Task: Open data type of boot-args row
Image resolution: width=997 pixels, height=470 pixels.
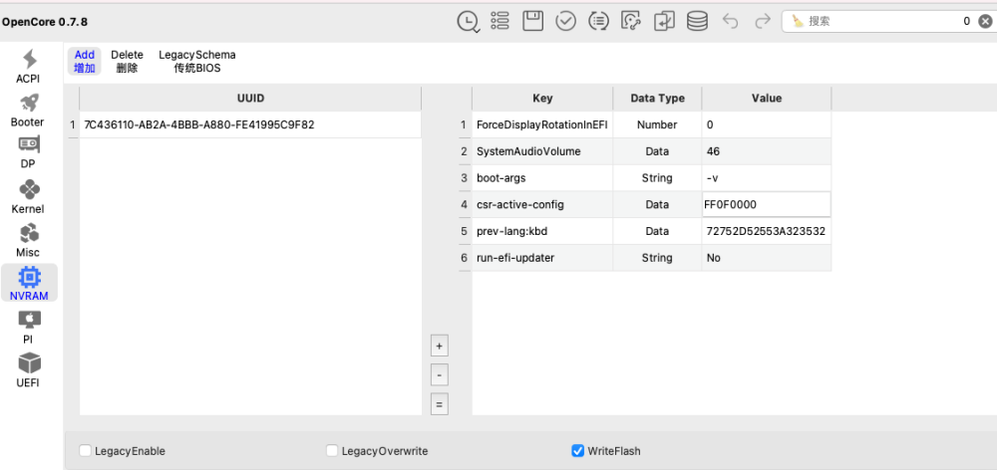Action: [657, 178]
